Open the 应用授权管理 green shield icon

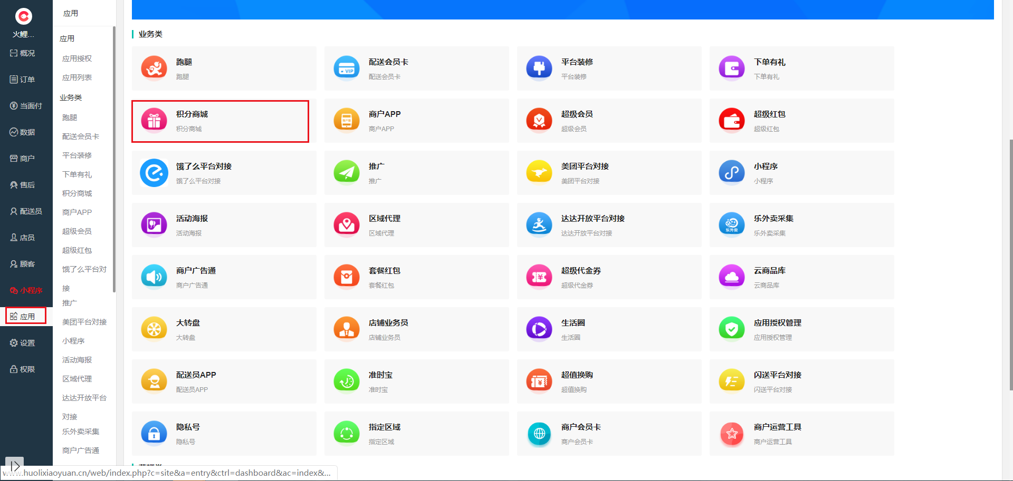[732, 329]
